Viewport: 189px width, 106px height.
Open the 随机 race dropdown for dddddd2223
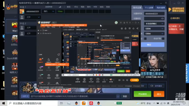pyautogui.click(x=48, y=11)
